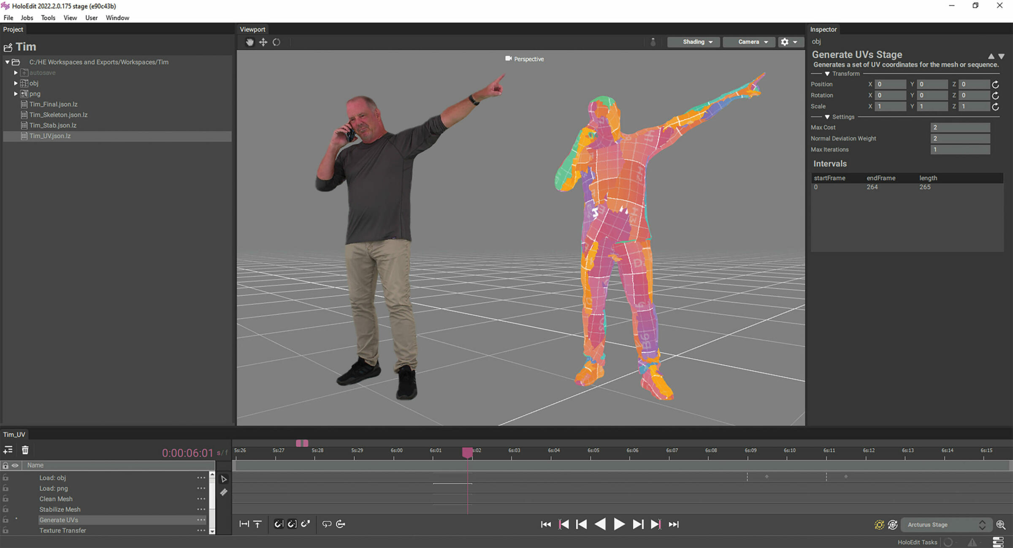Select the Move tool in the viewport toolbar

(263, 42)
